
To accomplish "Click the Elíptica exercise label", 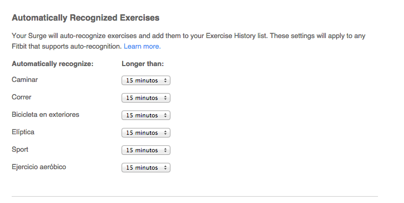I will pyautogui.click(x=23, y=132).
